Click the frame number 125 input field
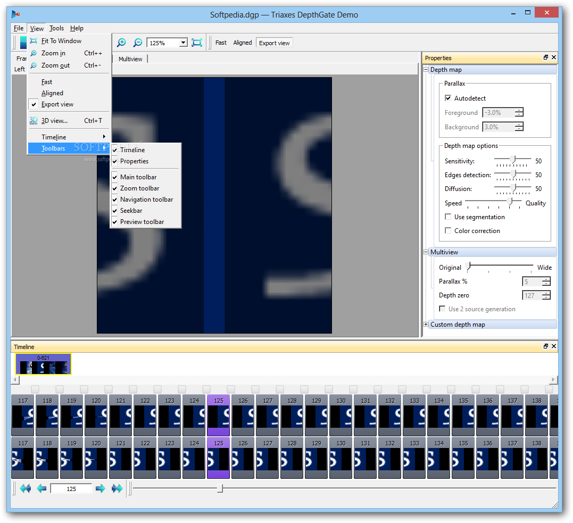 [x=71, y=488]
